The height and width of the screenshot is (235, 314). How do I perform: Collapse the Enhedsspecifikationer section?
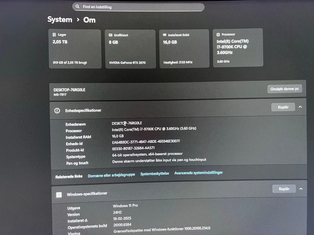tap(300, 107)
